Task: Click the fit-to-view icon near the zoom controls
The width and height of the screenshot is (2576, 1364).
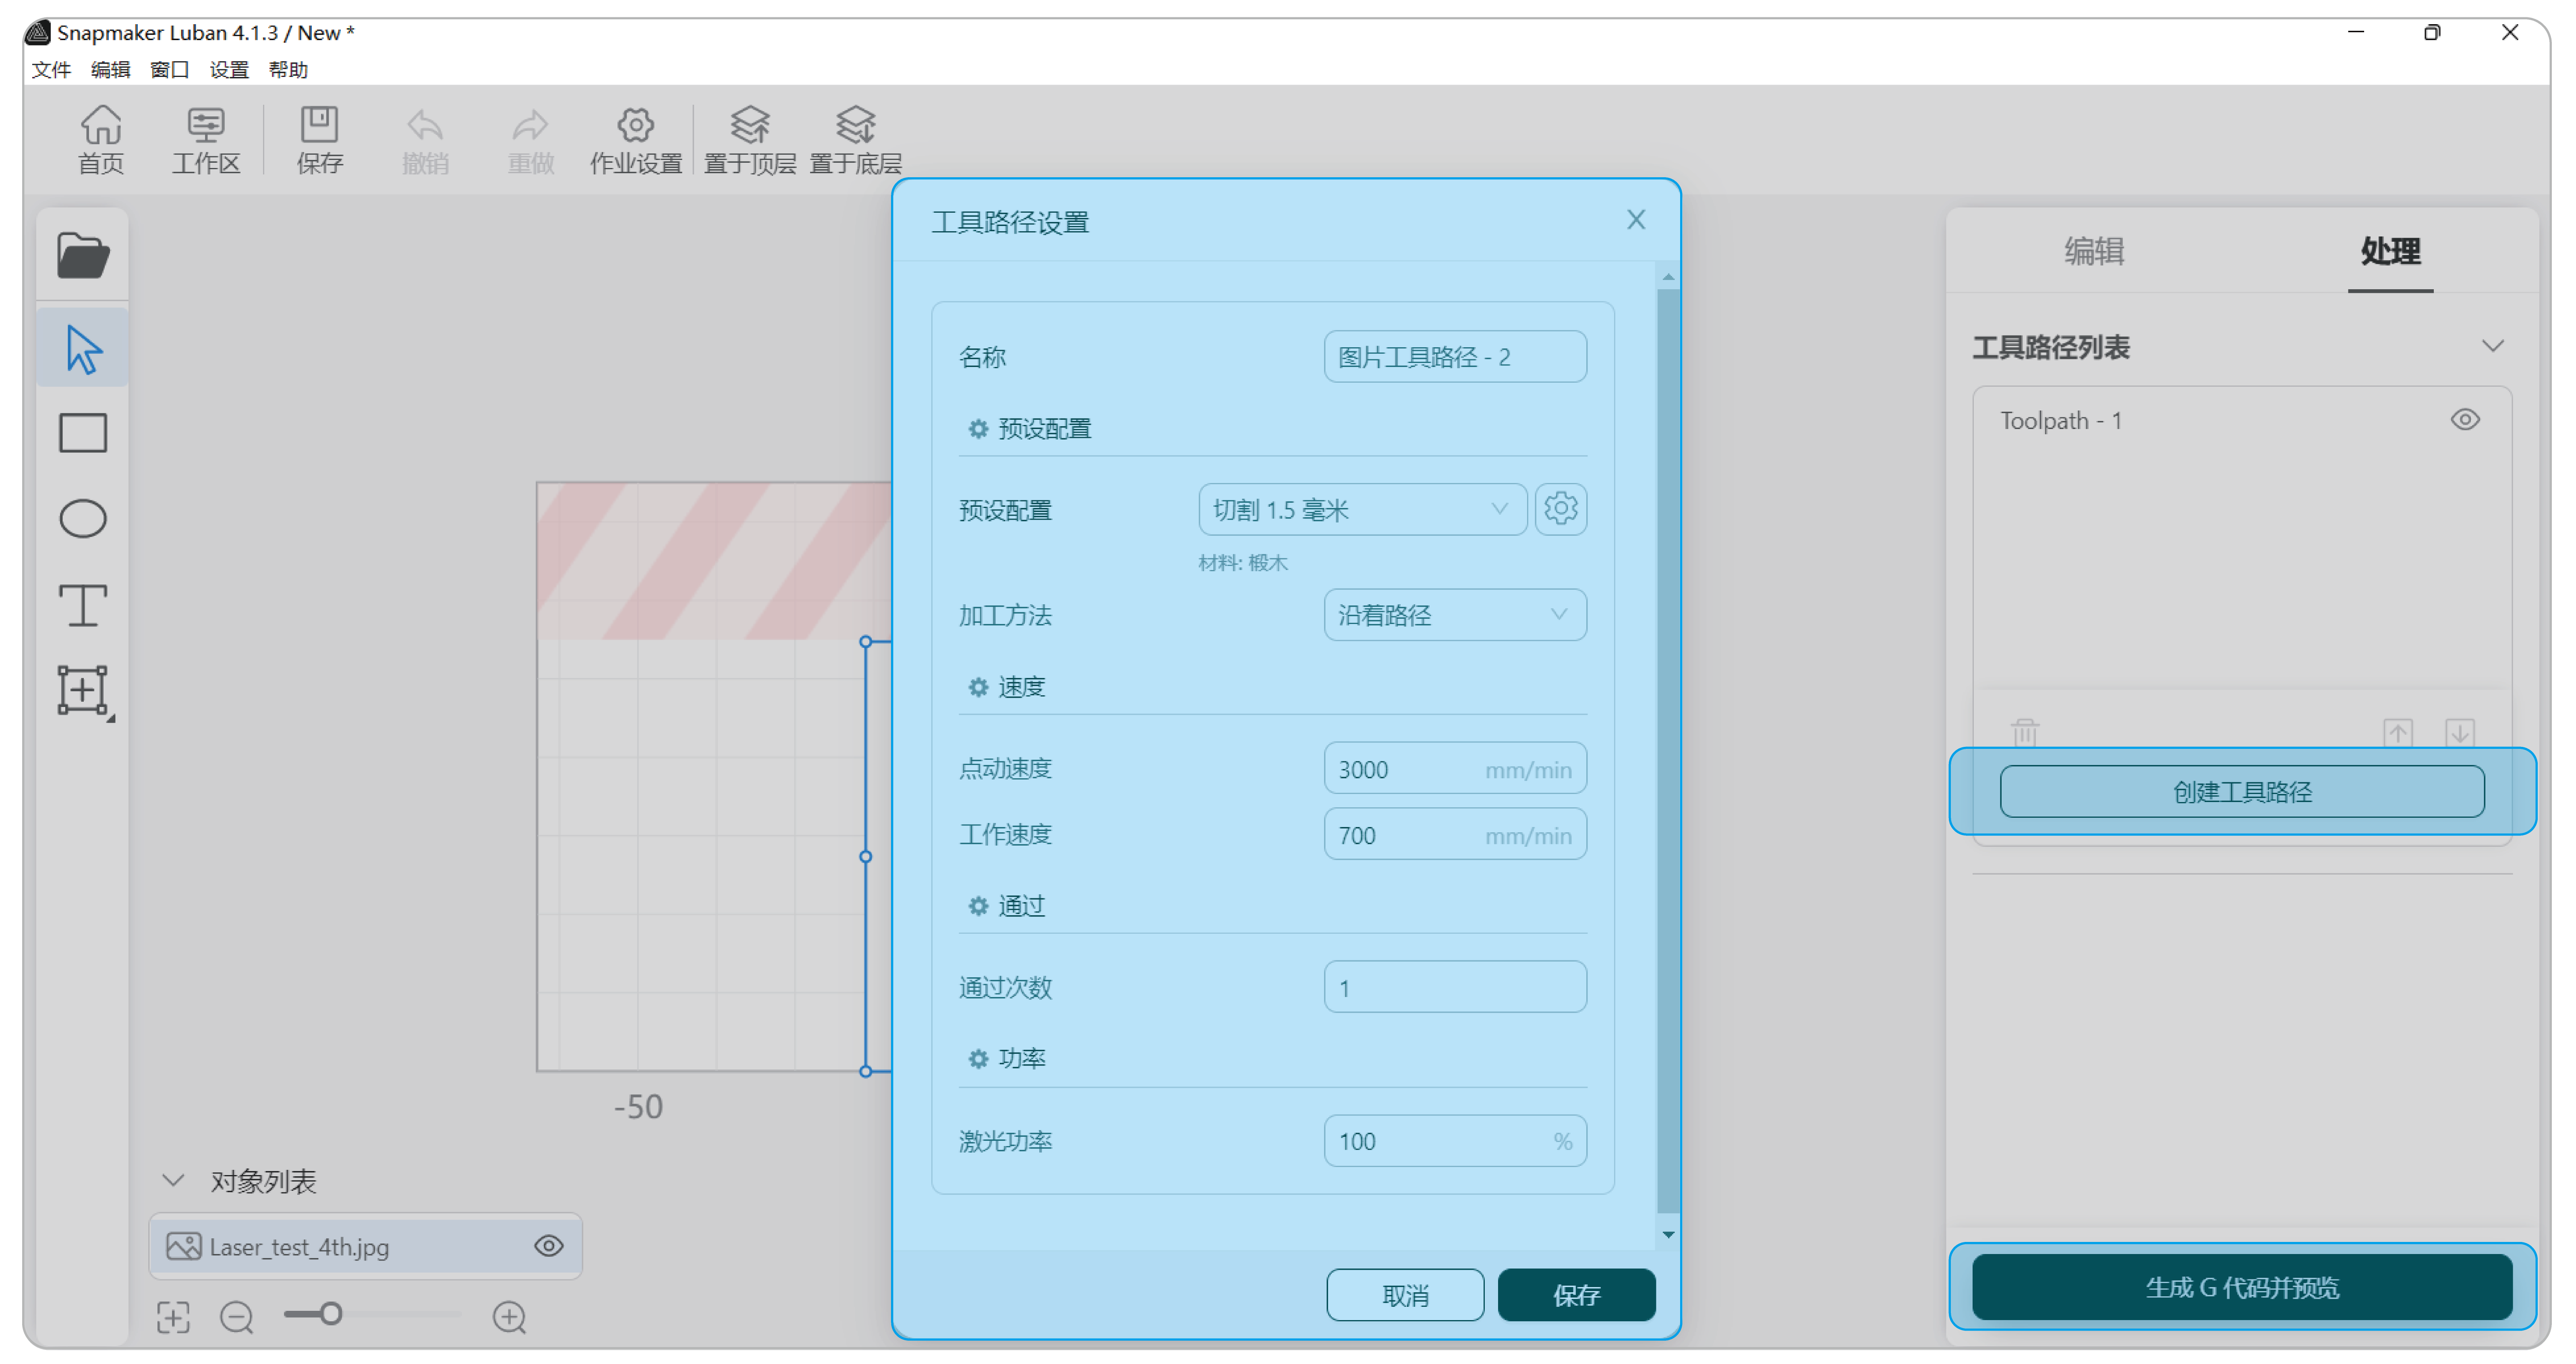Action: click(x=173, y=1316)
